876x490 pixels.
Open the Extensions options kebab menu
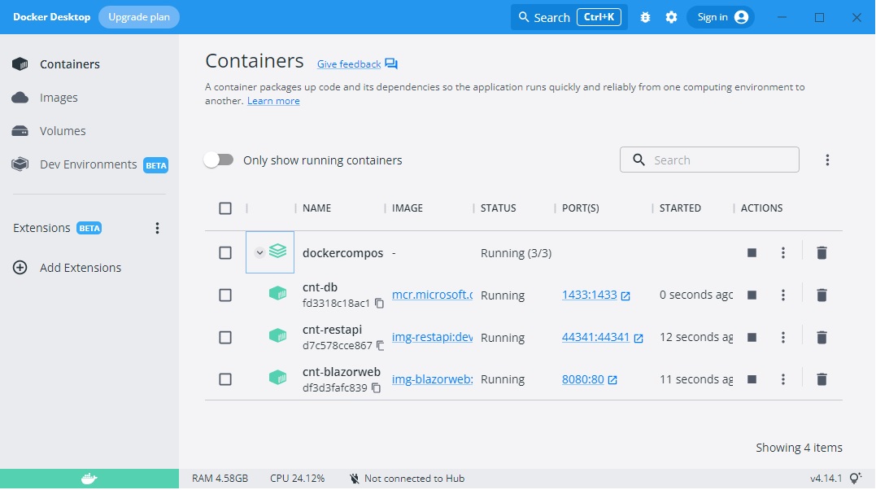(x=157, y=228)
